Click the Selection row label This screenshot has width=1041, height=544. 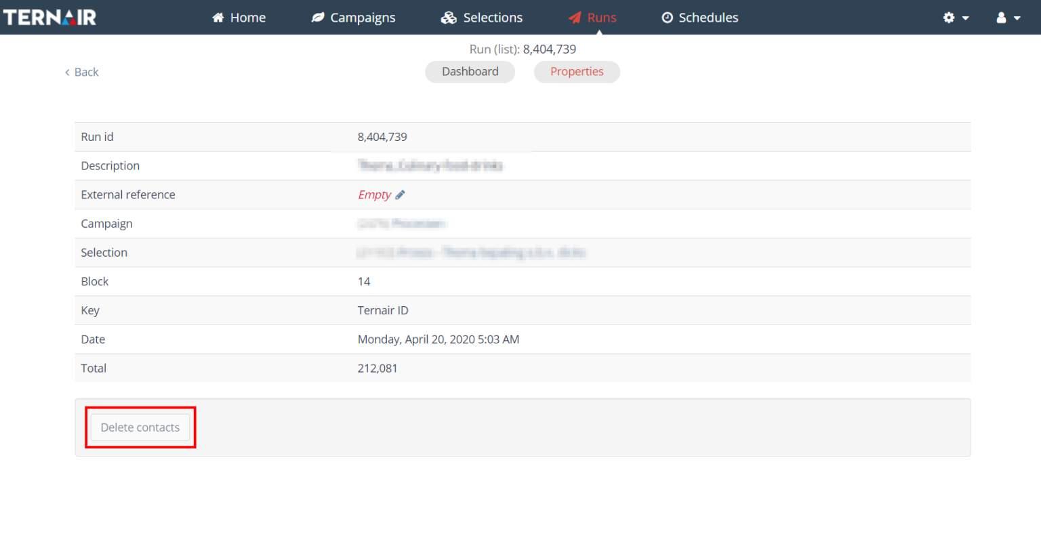(104, 253)
